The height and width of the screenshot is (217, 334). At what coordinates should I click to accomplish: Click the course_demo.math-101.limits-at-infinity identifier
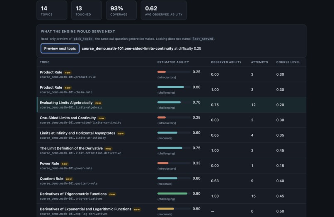click(73, 138)
